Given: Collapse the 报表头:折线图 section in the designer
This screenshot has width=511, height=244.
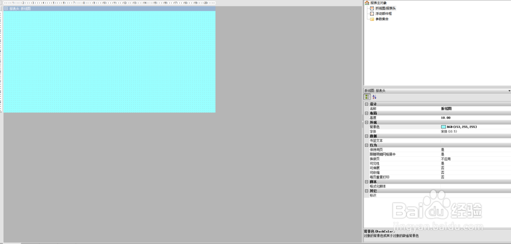Looking at the screenshot, I should point(6,9).
